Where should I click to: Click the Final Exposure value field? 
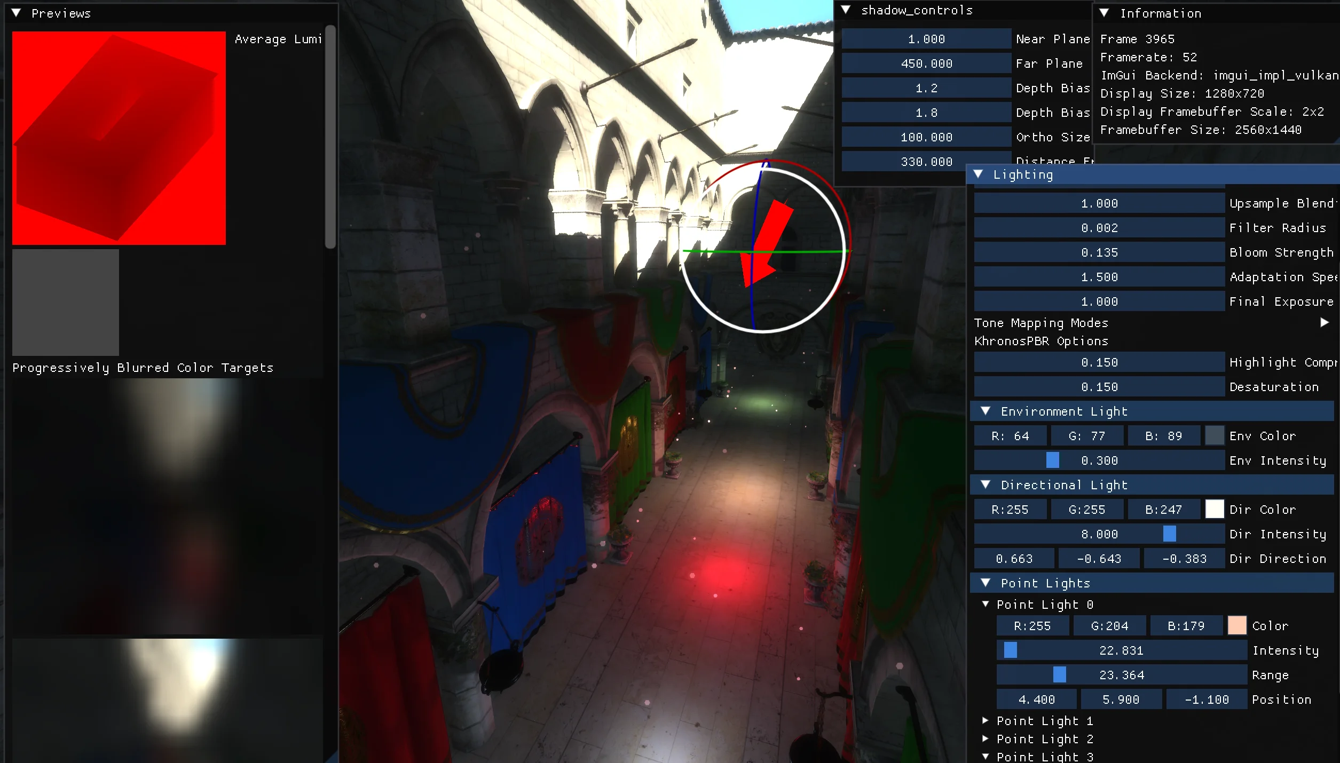(1099, 301)
